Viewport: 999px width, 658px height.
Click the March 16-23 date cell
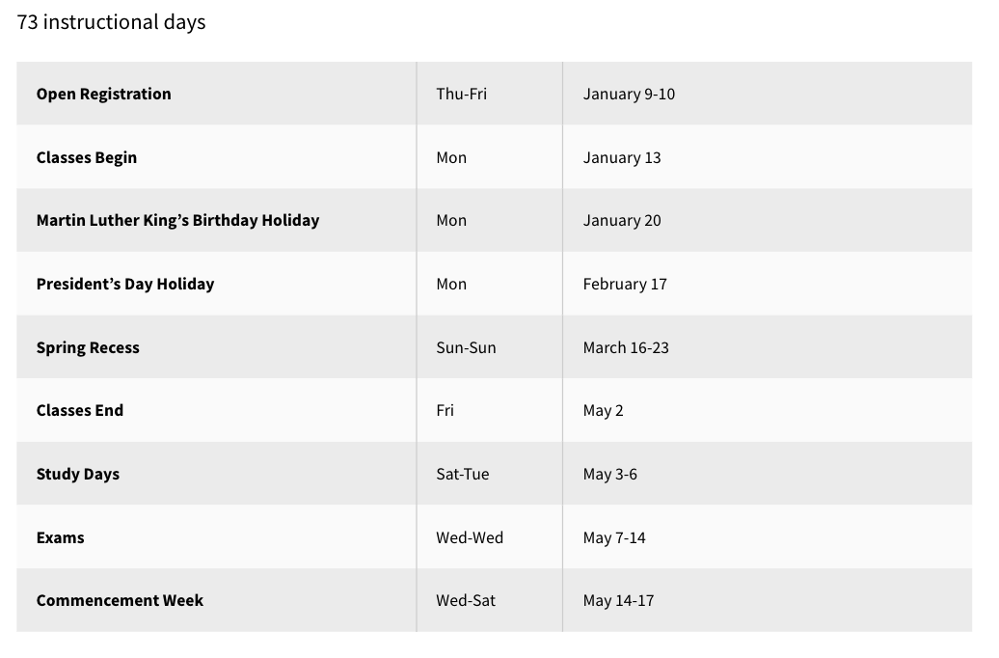(626, 347)
